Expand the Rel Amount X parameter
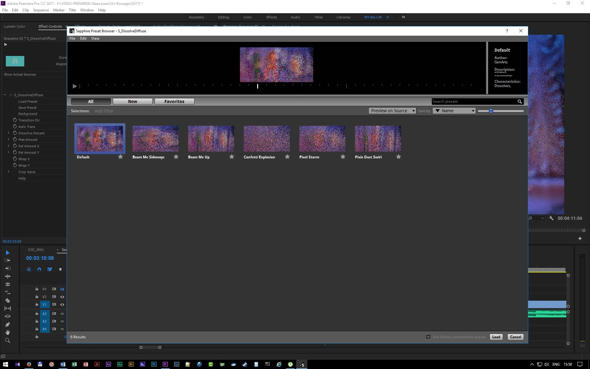 coord(9,146)
